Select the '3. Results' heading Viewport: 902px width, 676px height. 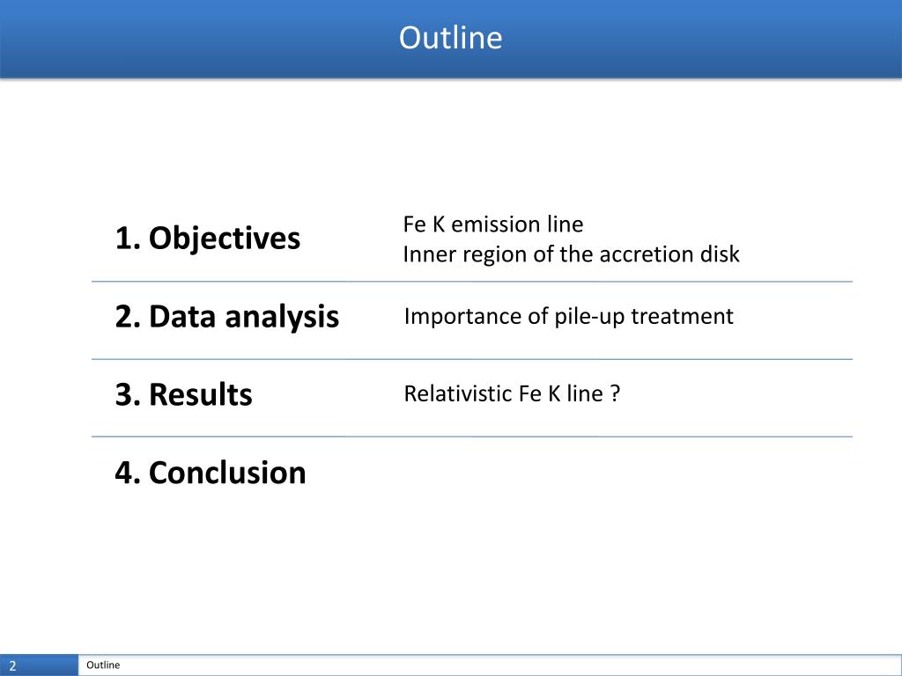pos(183,394)
